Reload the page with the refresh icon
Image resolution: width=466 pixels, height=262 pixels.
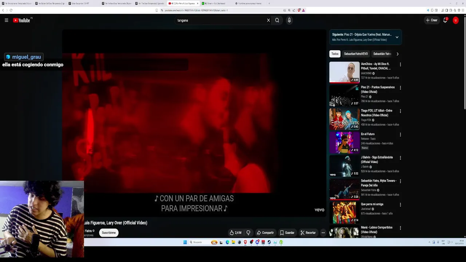click(x=11, y=10)
